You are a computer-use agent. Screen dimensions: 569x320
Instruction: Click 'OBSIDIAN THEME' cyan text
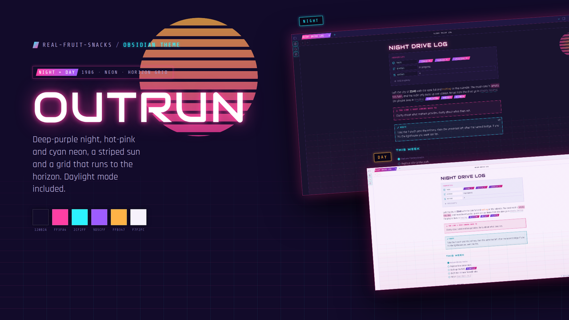[152, 45]
